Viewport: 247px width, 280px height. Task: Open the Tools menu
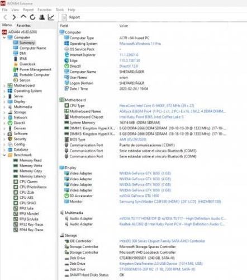tap(60, 10)
